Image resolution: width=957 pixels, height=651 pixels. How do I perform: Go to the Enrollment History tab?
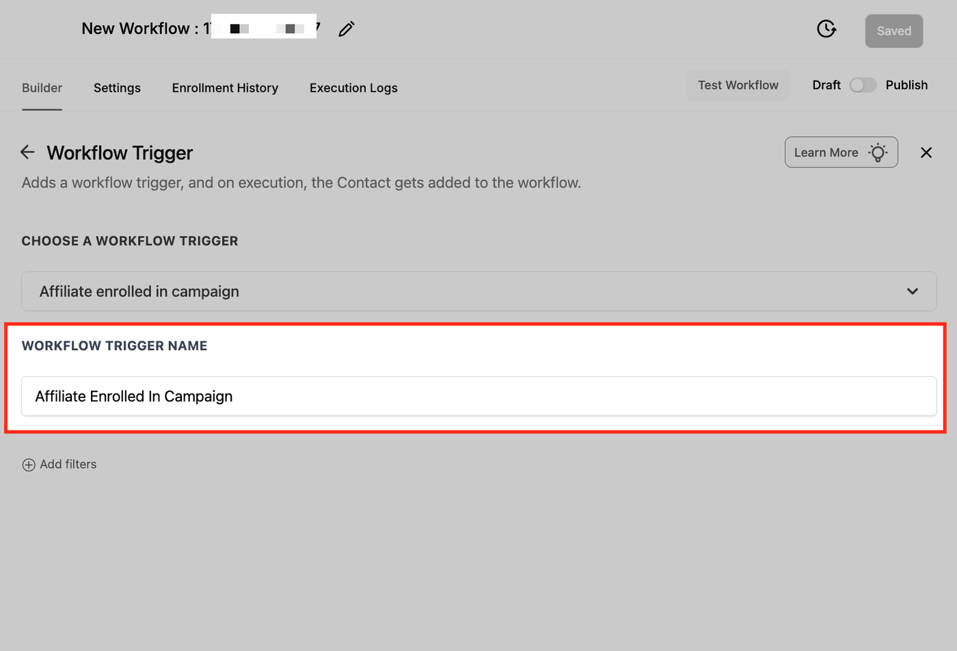[225, 88]
